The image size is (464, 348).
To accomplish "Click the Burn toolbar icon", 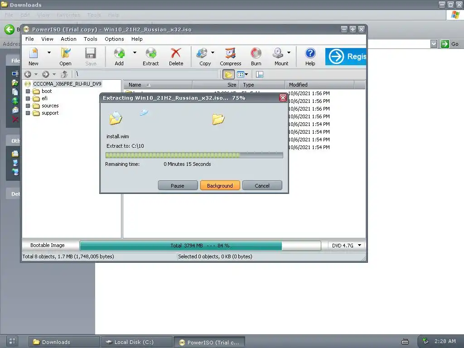I will pyautogui.click(x=256, y=57).
